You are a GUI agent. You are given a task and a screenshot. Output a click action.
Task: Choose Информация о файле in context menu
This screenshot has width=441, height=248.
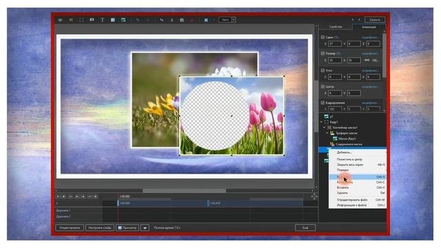pyautogui.click(x=358, y=205)
